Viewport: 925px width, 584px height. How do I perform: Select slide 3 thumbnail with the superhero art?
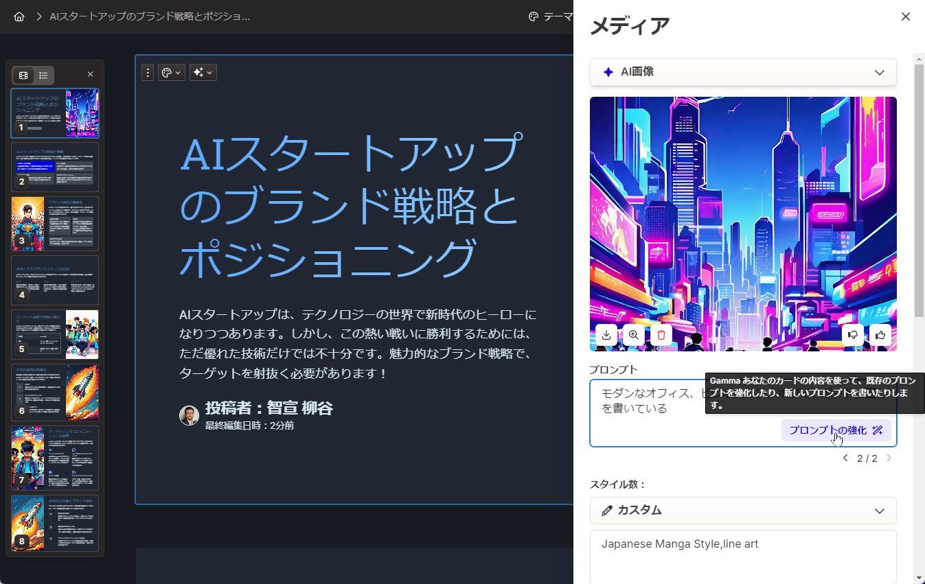coord(55,223)
